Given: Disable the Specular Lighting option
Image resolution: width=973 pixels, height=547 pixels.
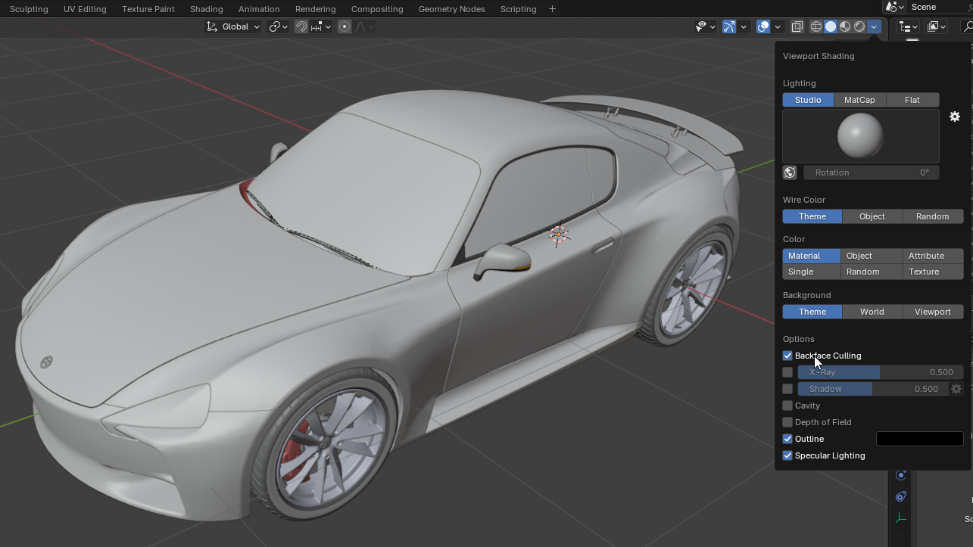Looking at the screenshot, I should (x=787, y=455).
